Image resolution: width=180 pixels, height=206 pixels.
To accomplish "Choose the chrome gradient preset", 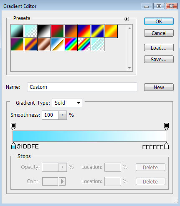I will pos(57,45).
